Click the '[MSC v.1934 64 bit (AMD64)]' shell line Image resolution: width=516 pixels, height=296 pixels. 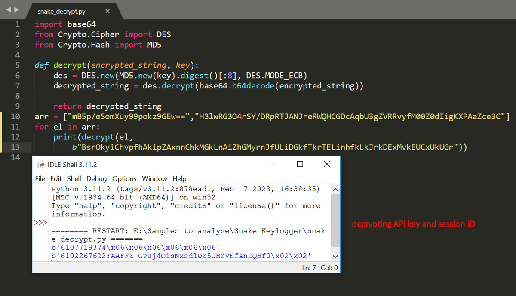(133, 197)
